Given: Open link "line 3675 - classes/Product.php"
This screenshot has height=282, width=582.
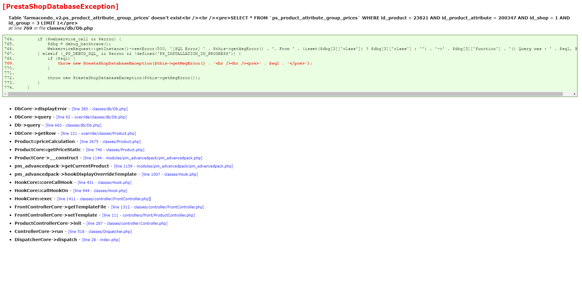Looking at the screenshot, I should coord(110,142).
